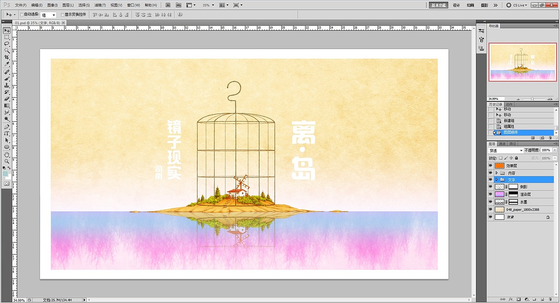Open the CS Live button
The image size is (560, 303).
pos(517,5)
